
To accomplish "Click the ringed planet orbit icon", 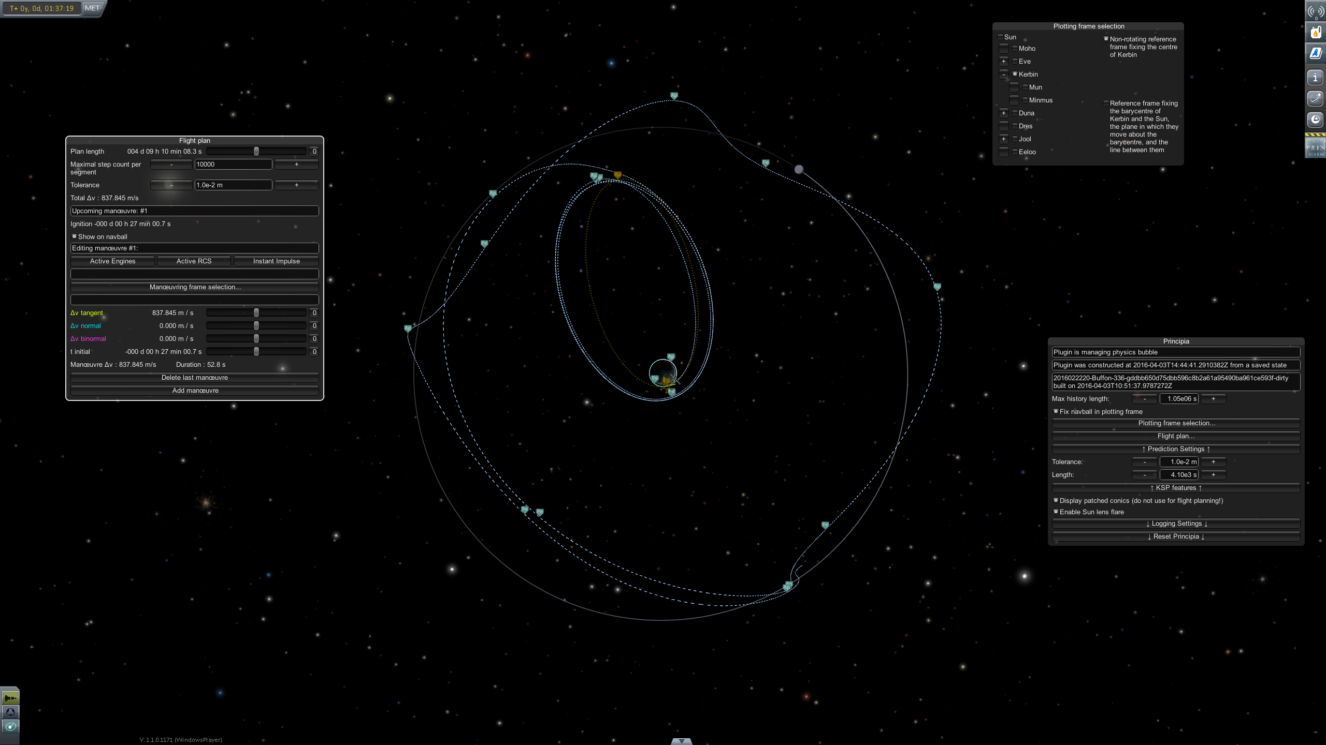I will (1315, 99).
